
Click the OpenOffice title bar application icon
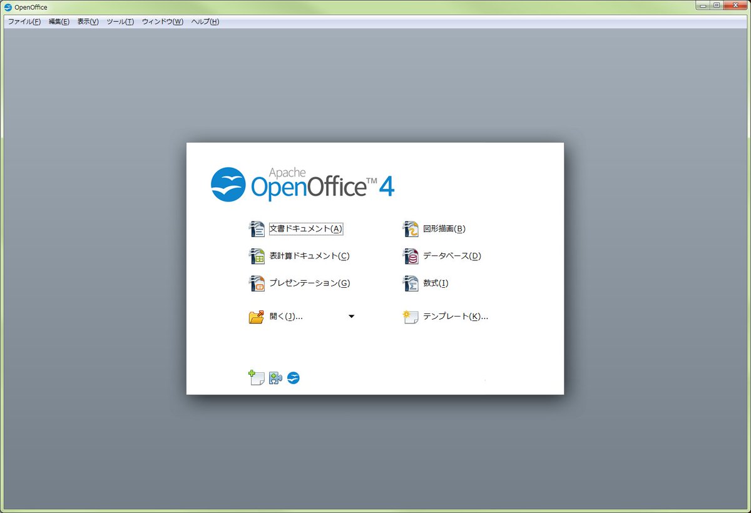pyautogui.click(x=8, y=7)
